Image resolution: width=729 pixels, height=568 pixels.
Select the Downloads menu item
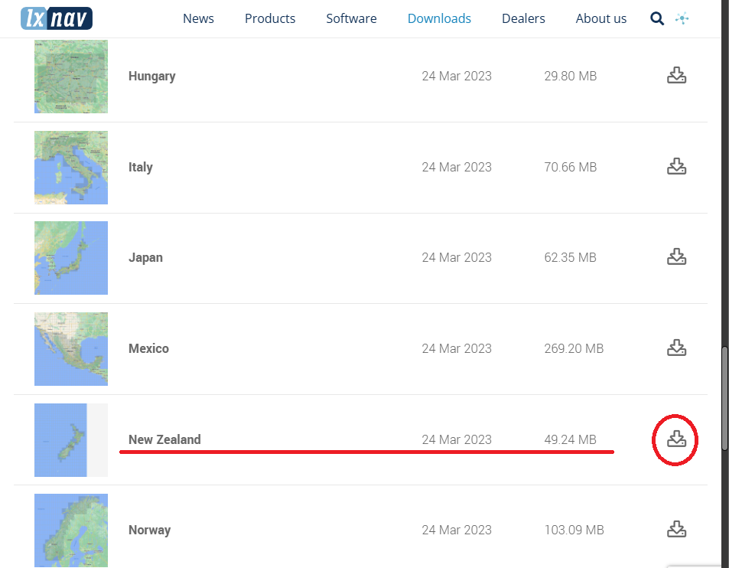pyautogui.click(x=439, y=18)
